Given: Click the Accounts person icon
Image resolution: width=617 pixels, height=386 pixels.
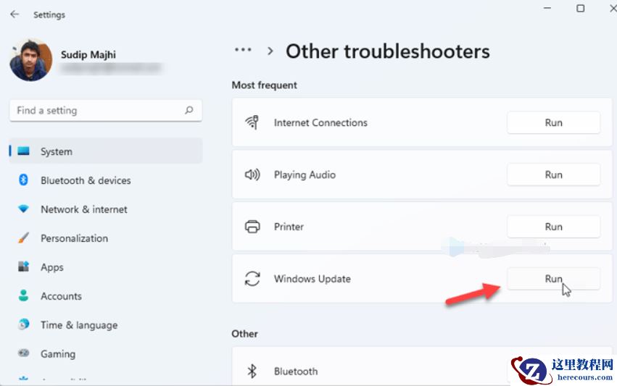Looking at the screenshot, I should [23, 296].
